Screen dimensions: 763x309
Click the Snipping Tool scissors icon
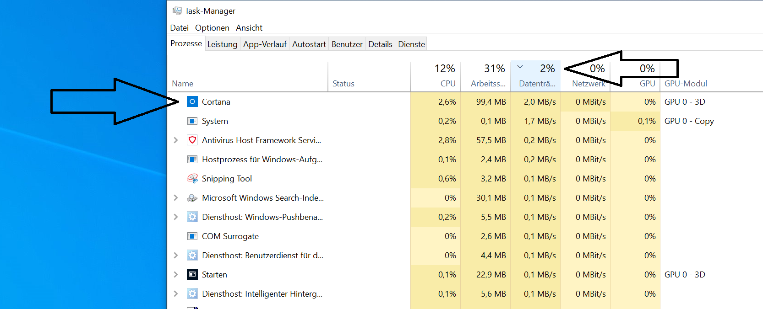[192, 179]
